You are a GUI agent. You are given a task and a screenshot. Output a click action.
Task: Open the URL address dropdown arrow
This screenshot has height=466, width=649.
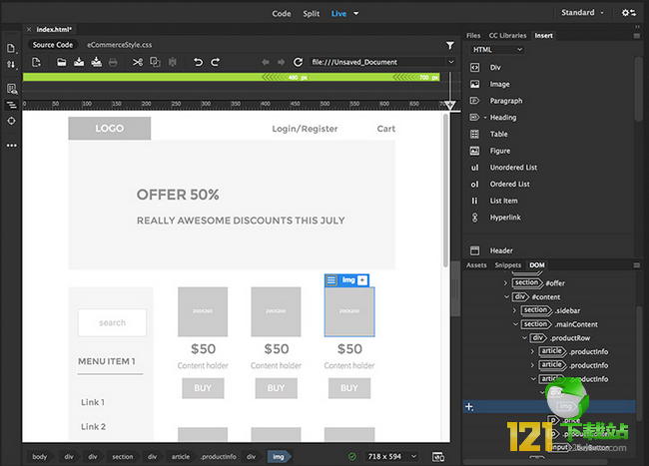451,62
